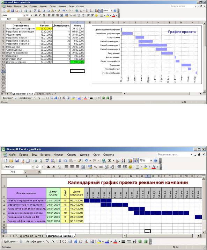Select Oval drawing tool in bottom Excel window
The image size is (207, 250).
[x=64, y=242]
